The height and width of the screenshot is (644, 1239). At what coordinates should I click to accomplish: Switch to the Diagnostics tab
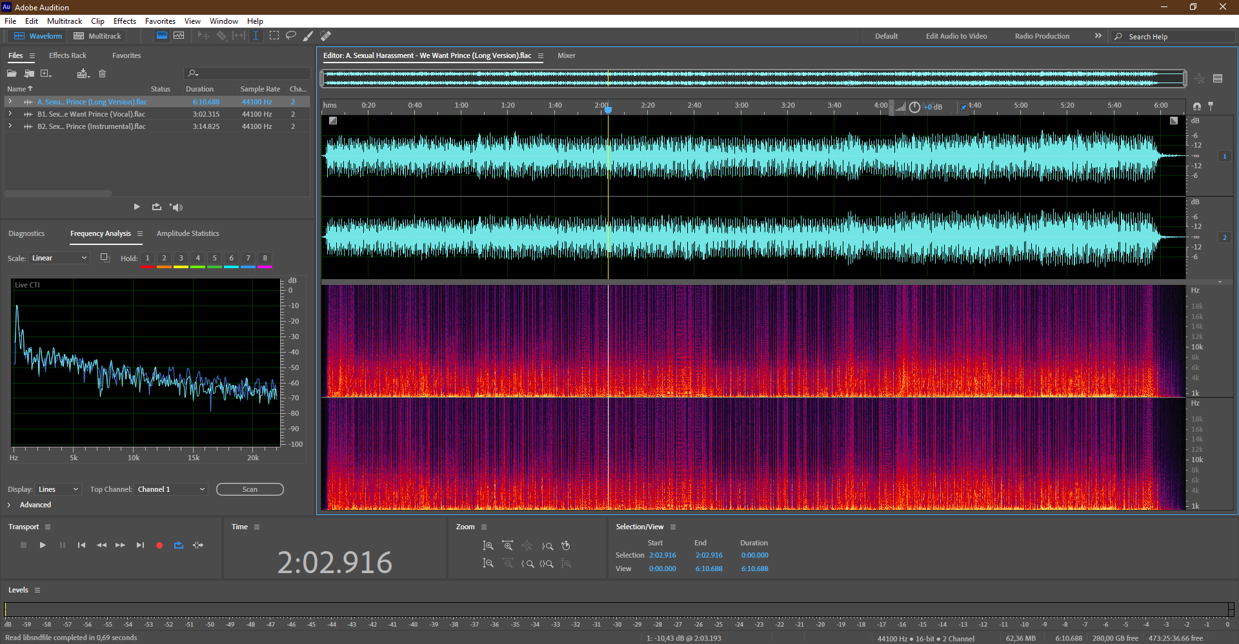click(x=26, y=233)
